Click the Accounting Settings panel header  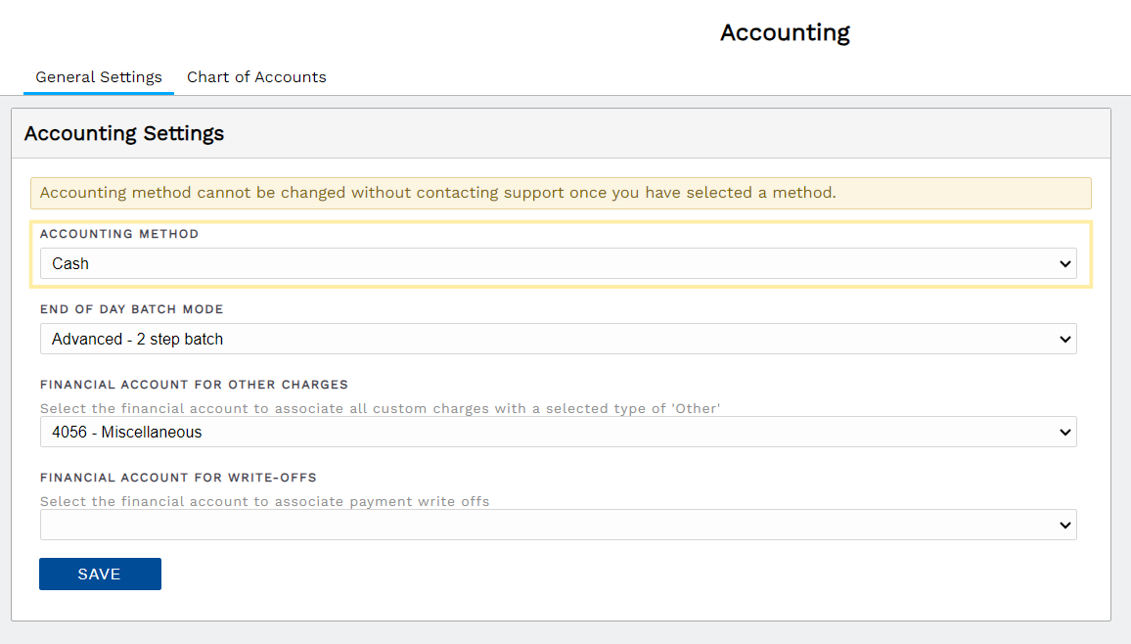click(123, 133)
